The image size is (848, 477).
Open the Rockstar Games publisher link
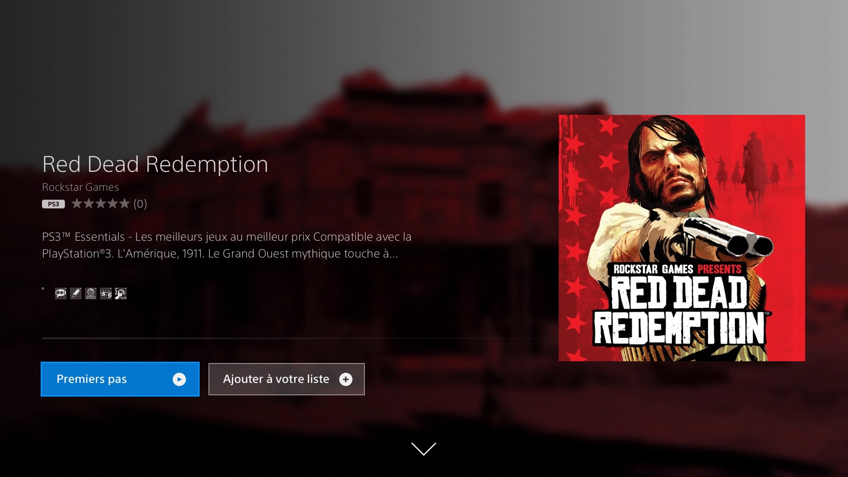point(80,187)
